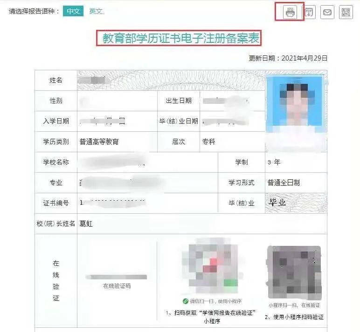The height and width of the screenshot is (332, 360).
Task: Click the printer icon to print report
Action: (290, 12)
